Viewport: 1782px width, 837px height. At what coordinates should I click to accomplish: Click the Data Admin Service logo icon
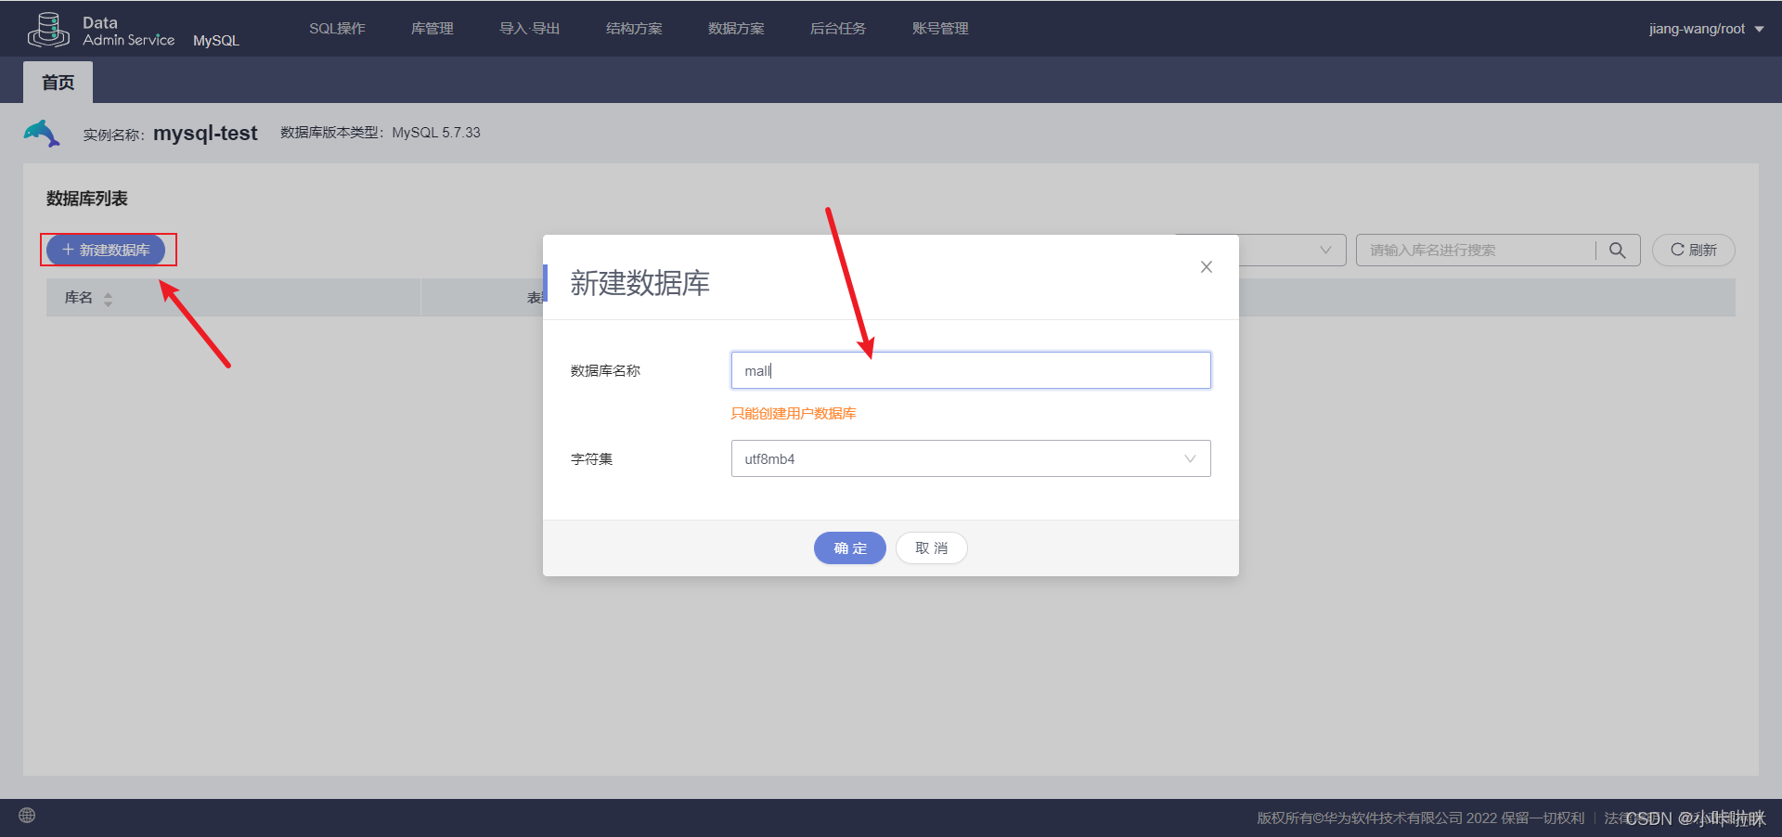click(48, 30)
